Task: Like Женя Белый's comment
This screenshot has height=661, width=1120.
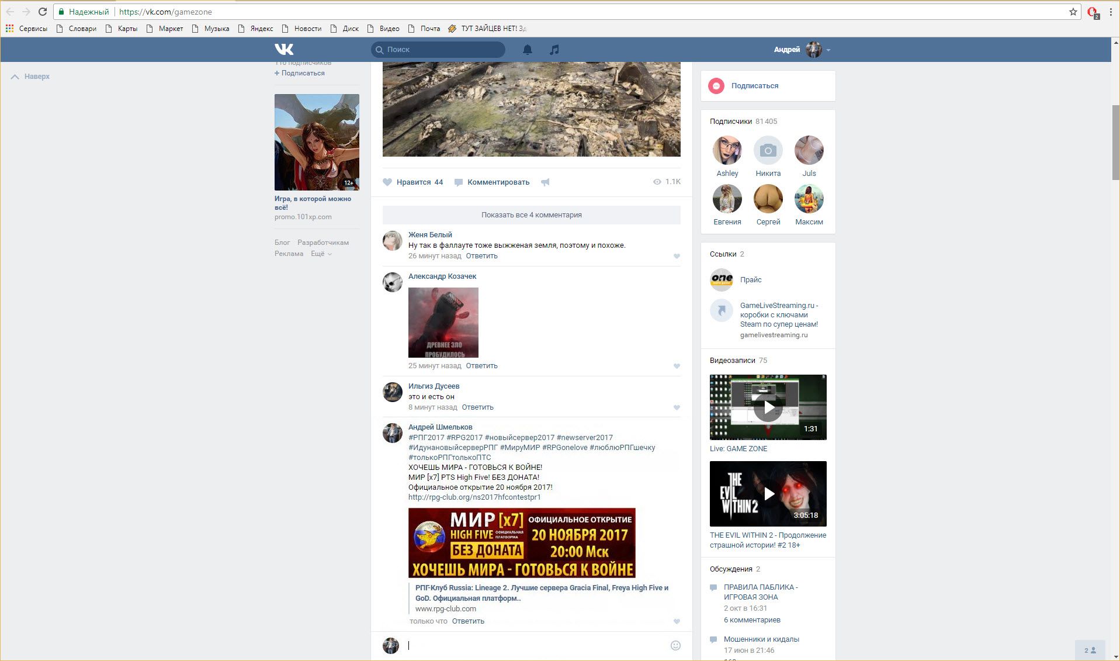Action: point(677,256)
